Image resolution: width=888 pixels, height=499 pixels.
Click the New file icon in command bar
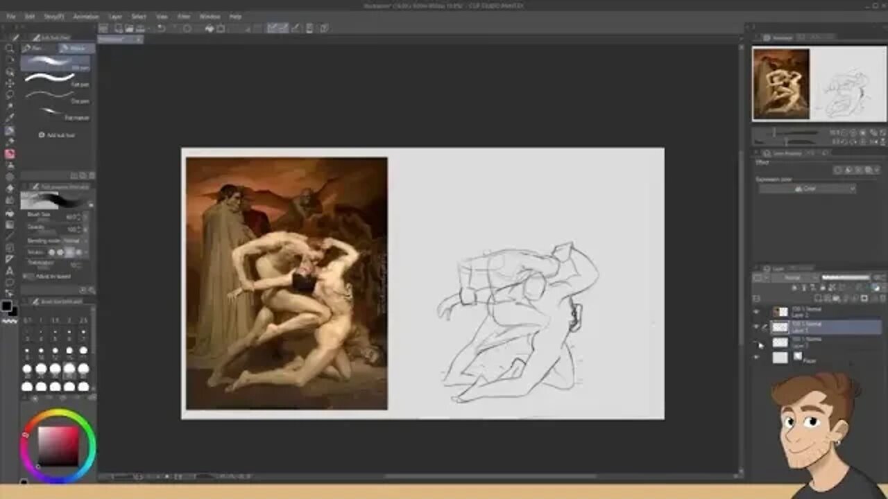[119, 28]
